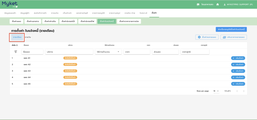257x120 pixels.
Task: Click the Myket PRO logo
Action: pyautogui.click(x=10, y=5)
